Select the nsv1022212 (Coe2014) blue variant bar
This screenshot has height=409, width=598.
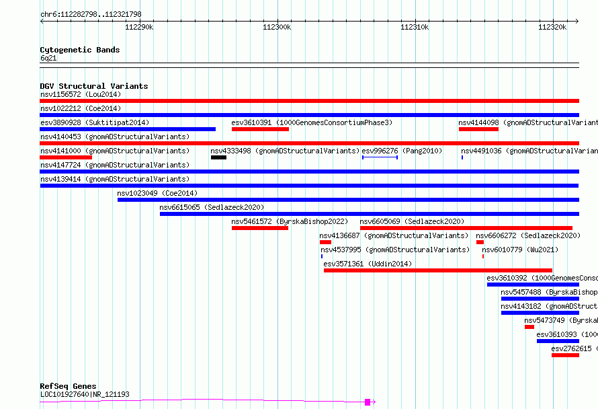coord(309,115)
